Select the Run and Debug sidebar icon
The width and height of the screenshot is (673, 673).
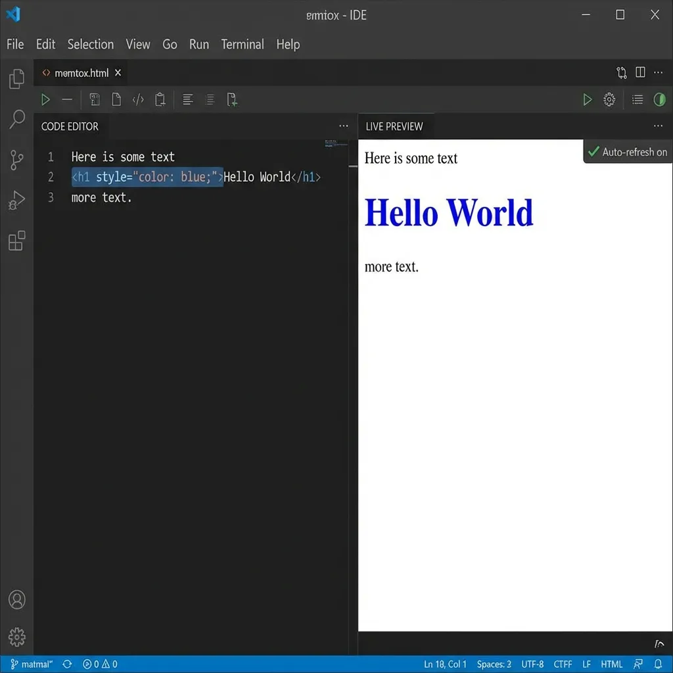tap(16, 200)
